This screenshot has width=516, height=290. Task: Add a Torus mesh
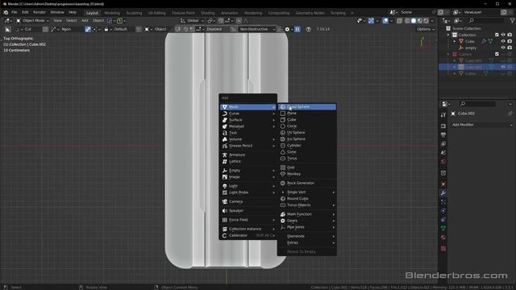[x=307, y=158]
